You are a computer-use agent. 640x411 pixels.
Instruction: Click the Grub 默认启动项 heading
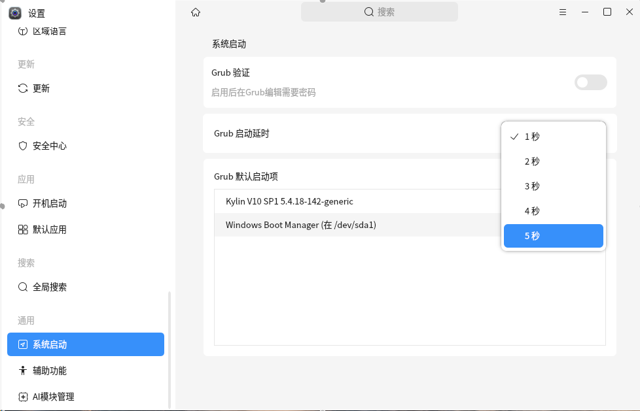(245, 176)
